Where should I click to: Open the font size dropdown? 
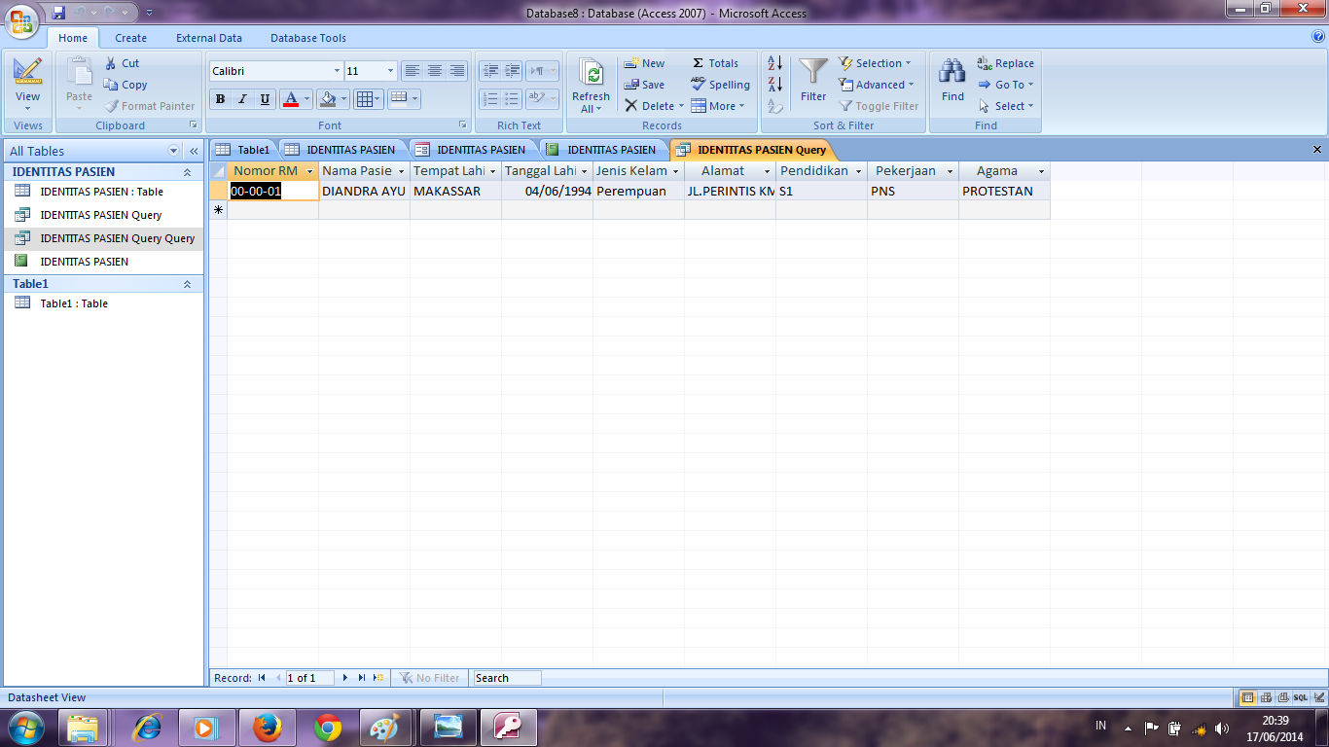[x=390, y=71]
